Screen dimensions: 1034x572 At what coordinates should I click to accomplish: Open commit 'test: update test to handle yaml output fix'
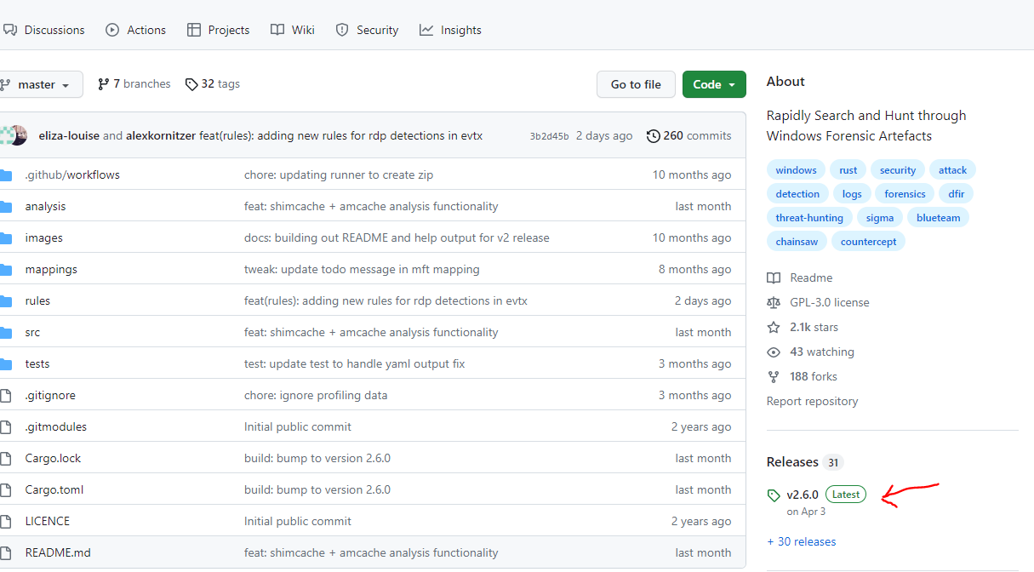point(355,363)
